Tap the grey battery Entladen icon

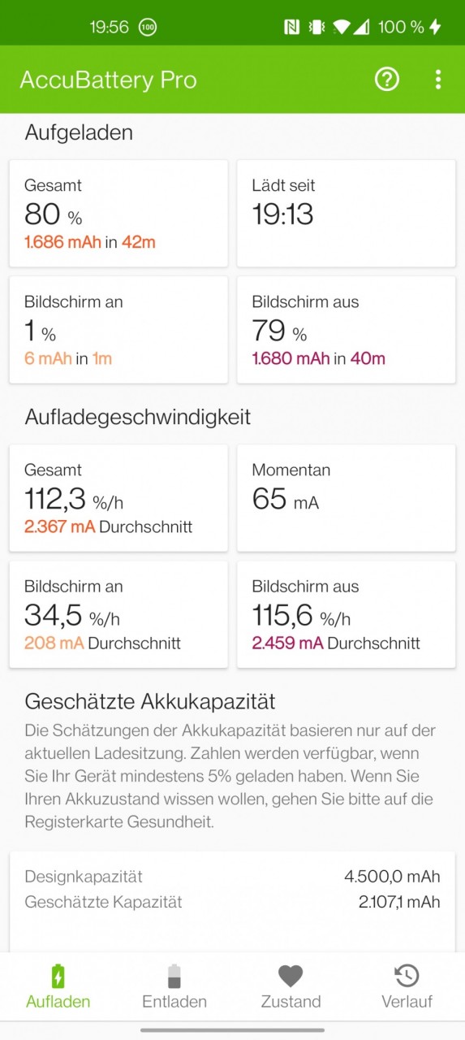coord(174,975)
